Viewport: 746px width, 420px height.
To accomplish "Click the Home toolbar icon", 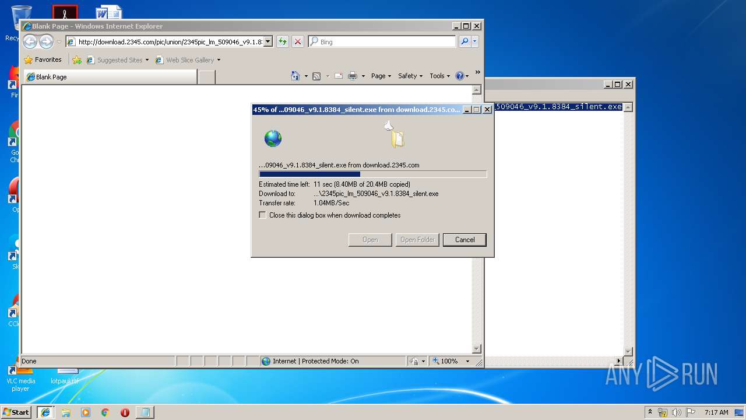I will click(295, 76).
